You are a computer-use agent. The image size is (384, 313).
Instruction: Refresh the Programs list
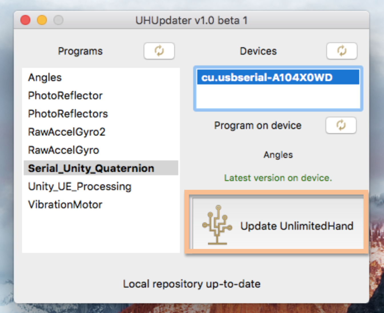coord(159,51)
